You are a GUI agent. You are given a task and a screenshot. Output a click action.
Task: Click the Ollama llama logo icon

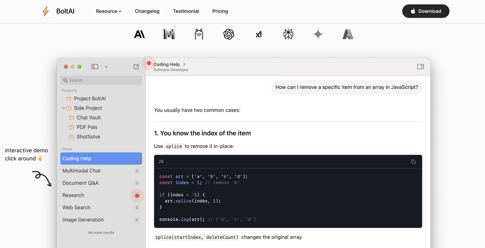point(199,34)
